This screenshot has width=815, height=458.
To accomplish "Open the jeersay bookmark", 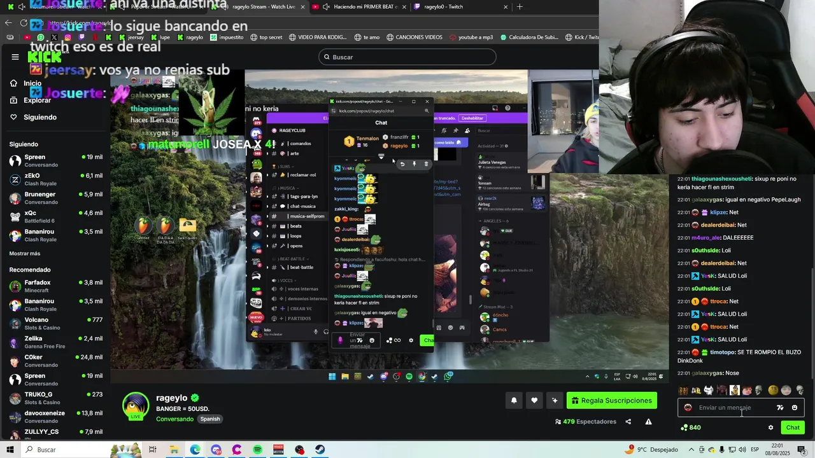I will click(x=132, y=38).
